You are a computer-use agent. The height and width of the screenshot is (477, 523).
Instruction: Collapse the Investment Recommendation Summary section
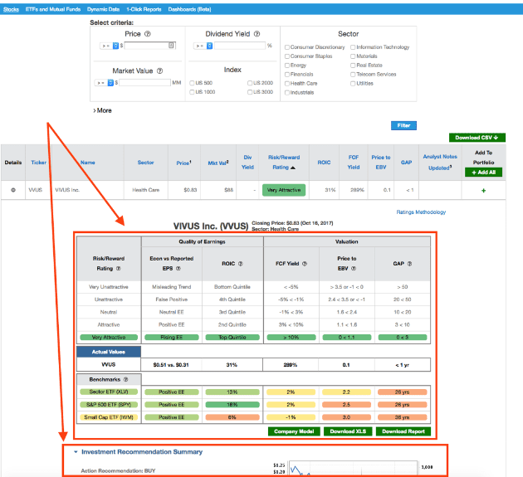pyautogui.click(x=76, y=452)
